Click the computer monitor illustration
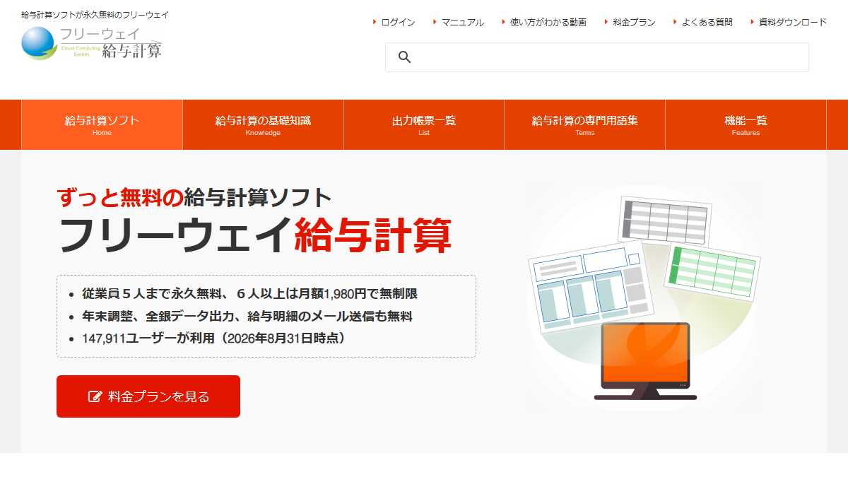Viewport: 848px width, 477px height. [x=644, y=360]
